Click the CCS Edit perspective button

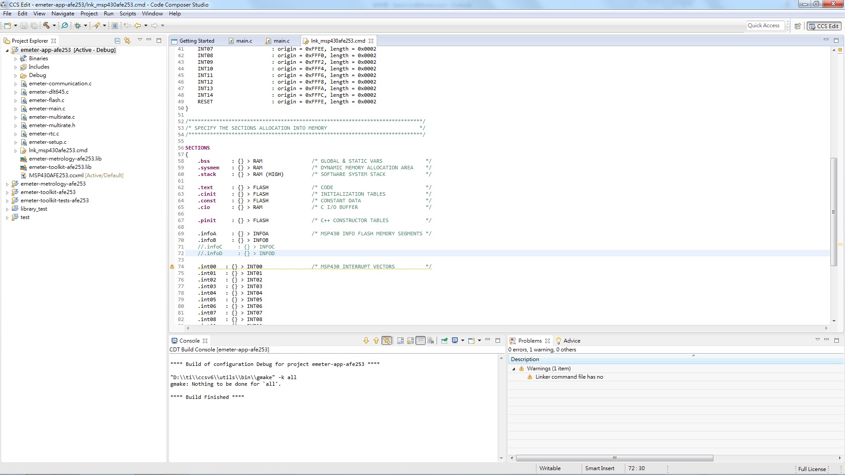pos(824,26)
